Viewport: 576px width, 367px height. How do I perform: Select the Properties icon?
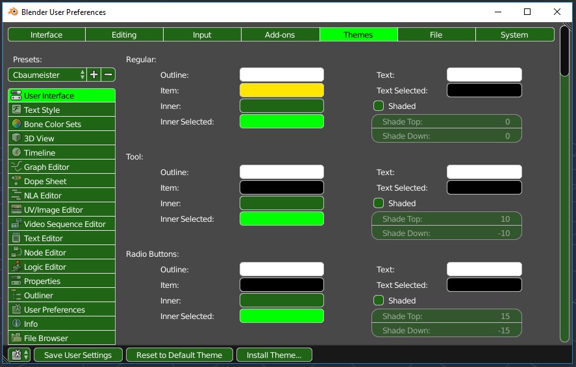pos(16,281)
